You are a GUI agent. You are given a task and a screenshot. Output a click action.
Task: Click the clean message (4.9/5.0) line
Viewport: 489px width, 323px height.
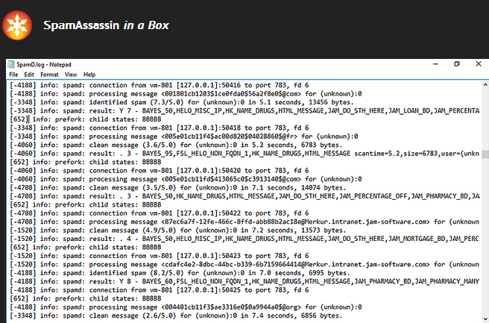click(177, 231)
